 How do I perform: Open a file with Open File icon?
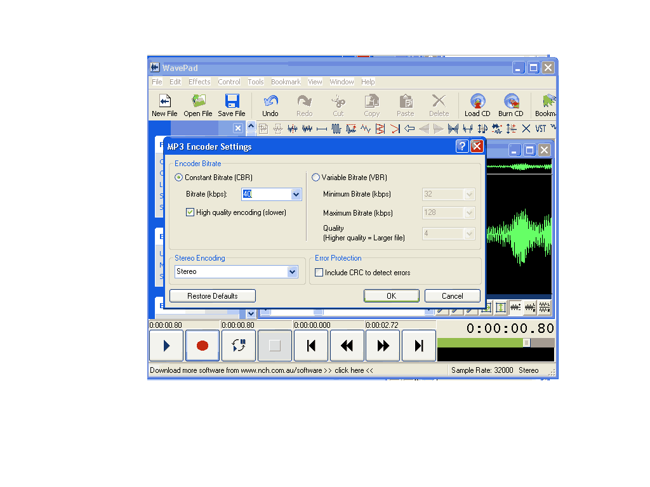coord(198,105)
